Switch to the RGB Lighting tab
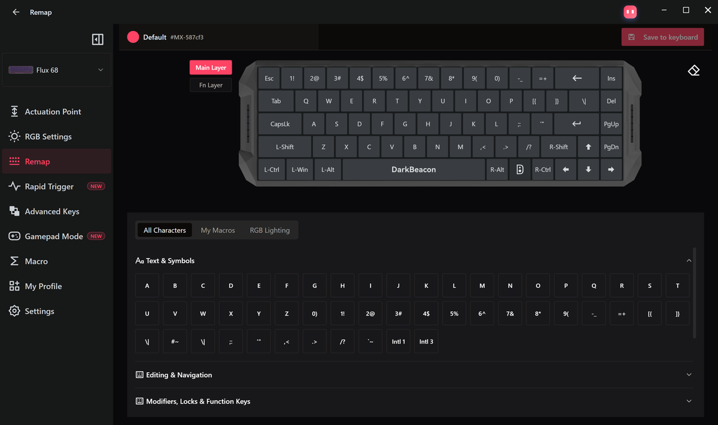718x425 pixels. click(270, 230)
